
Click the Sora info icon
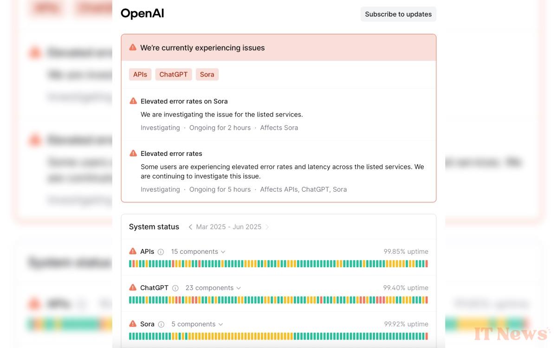[161, 324]
